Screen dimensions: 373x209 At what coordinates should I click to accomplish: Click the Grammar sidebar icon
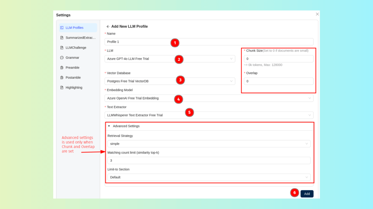tap(62, 58)
